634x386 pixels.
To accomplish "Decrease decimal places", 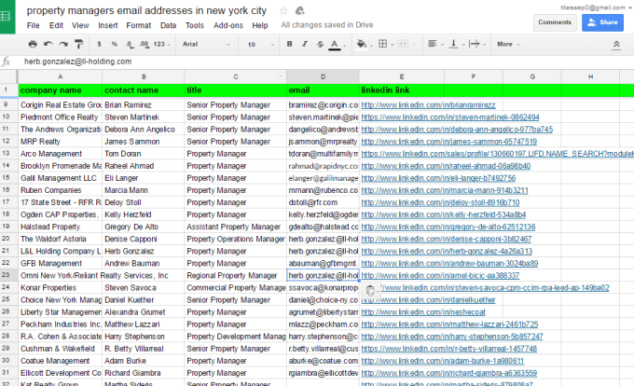I will pos(130,45).
